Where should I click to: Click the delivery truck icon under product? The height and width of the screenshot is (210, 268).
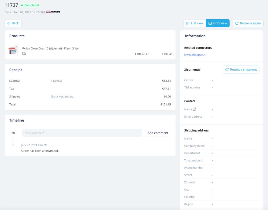pyautogui.click(x=24, y=54)
